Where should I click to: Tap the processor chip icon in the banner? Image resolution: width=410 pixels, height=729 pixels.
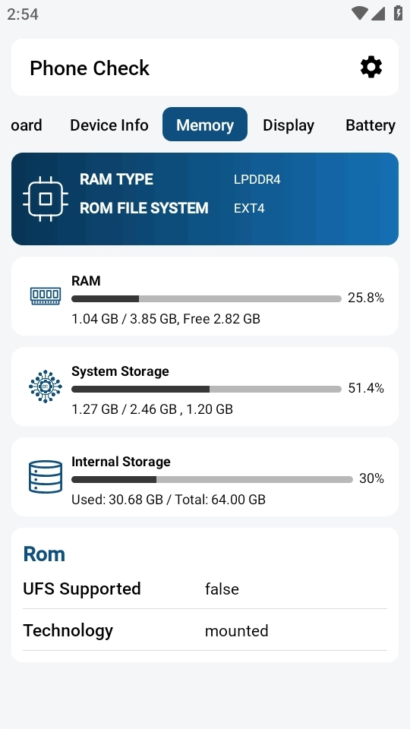click(x=46, y=199)
